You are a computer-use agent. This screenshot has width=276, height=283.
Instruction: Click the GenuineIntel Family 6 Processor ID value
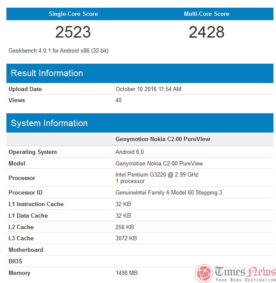tap(169, 192)
